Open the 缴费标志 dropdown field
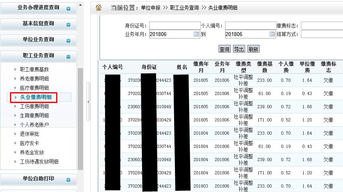 coord(321,26)
